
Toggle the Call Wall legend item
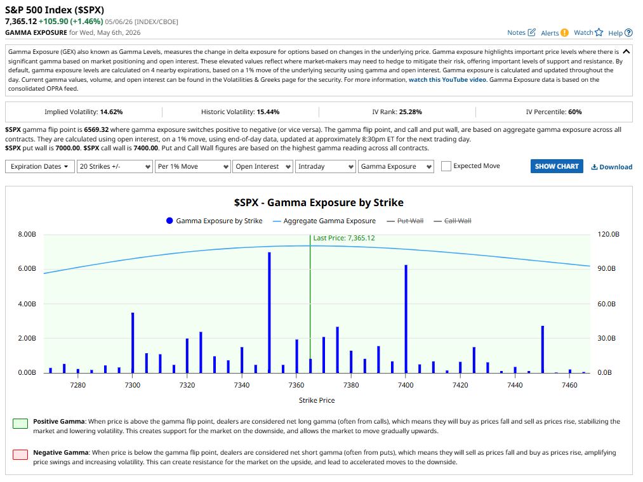453,221
